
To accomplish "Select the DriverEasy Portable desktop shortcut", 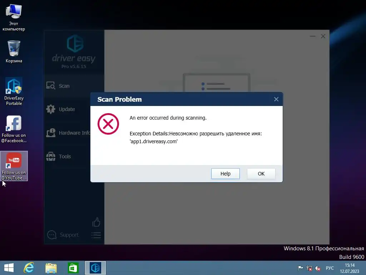I will 14,91.
